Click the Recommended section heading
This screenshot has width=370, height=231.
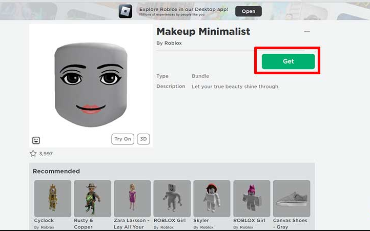click(56, 171)
